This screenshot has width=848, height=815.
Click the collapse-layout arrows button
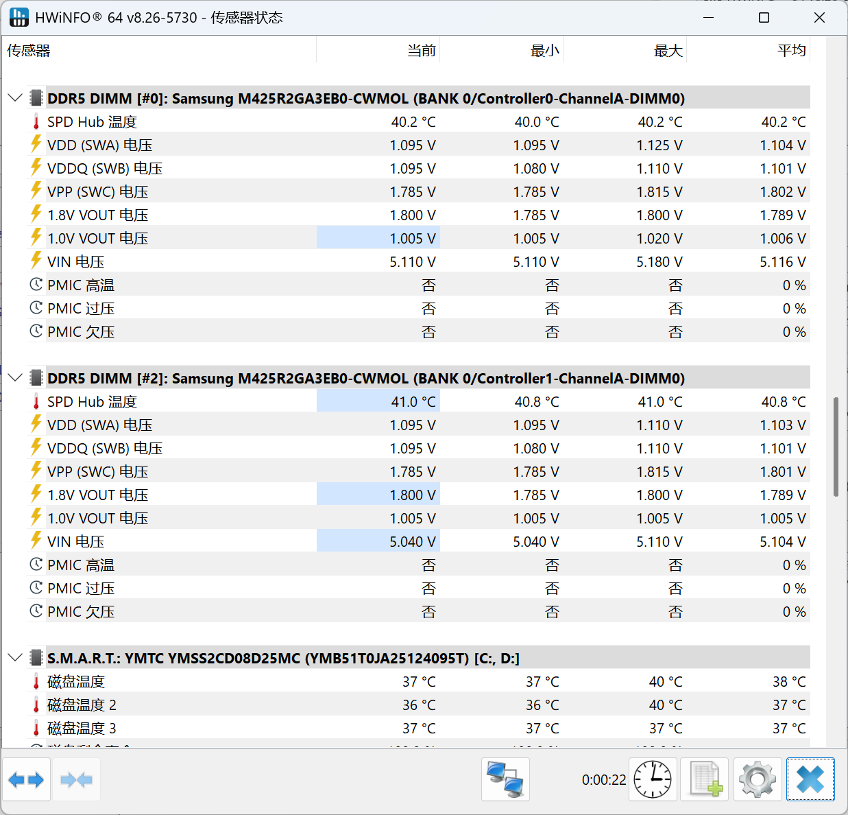click(77, 779)
